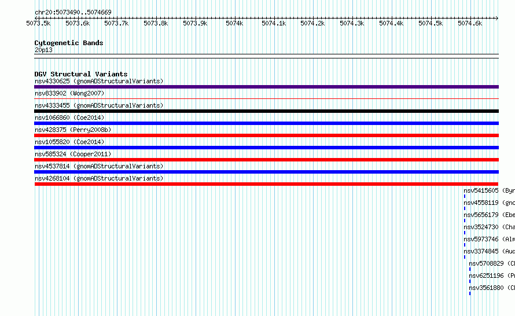This screenshot has width=515, height=316.
Task: Open the nsv3524730 variant label
Action: point(489,227)
